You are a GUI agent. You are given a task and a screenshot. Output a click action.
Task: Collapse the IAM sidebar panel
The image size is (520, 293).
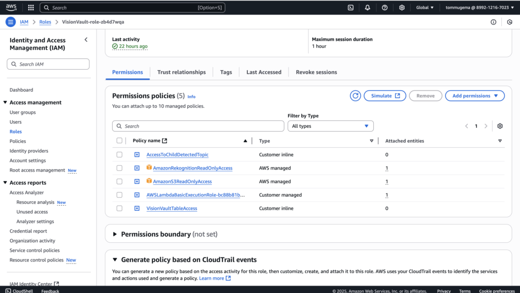86,40
